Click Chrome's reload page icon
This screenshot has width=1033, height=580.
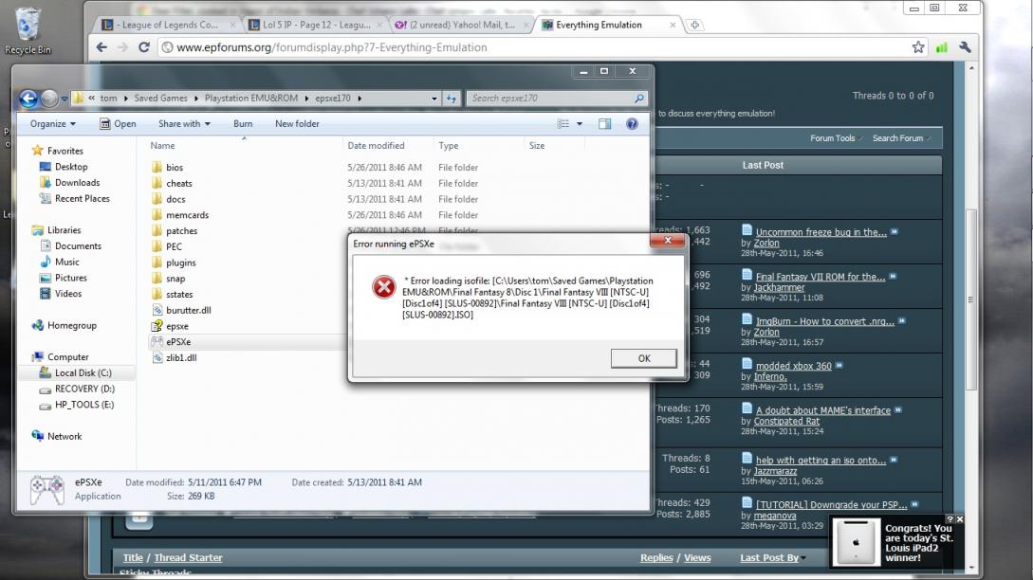(x=144, y=47)
